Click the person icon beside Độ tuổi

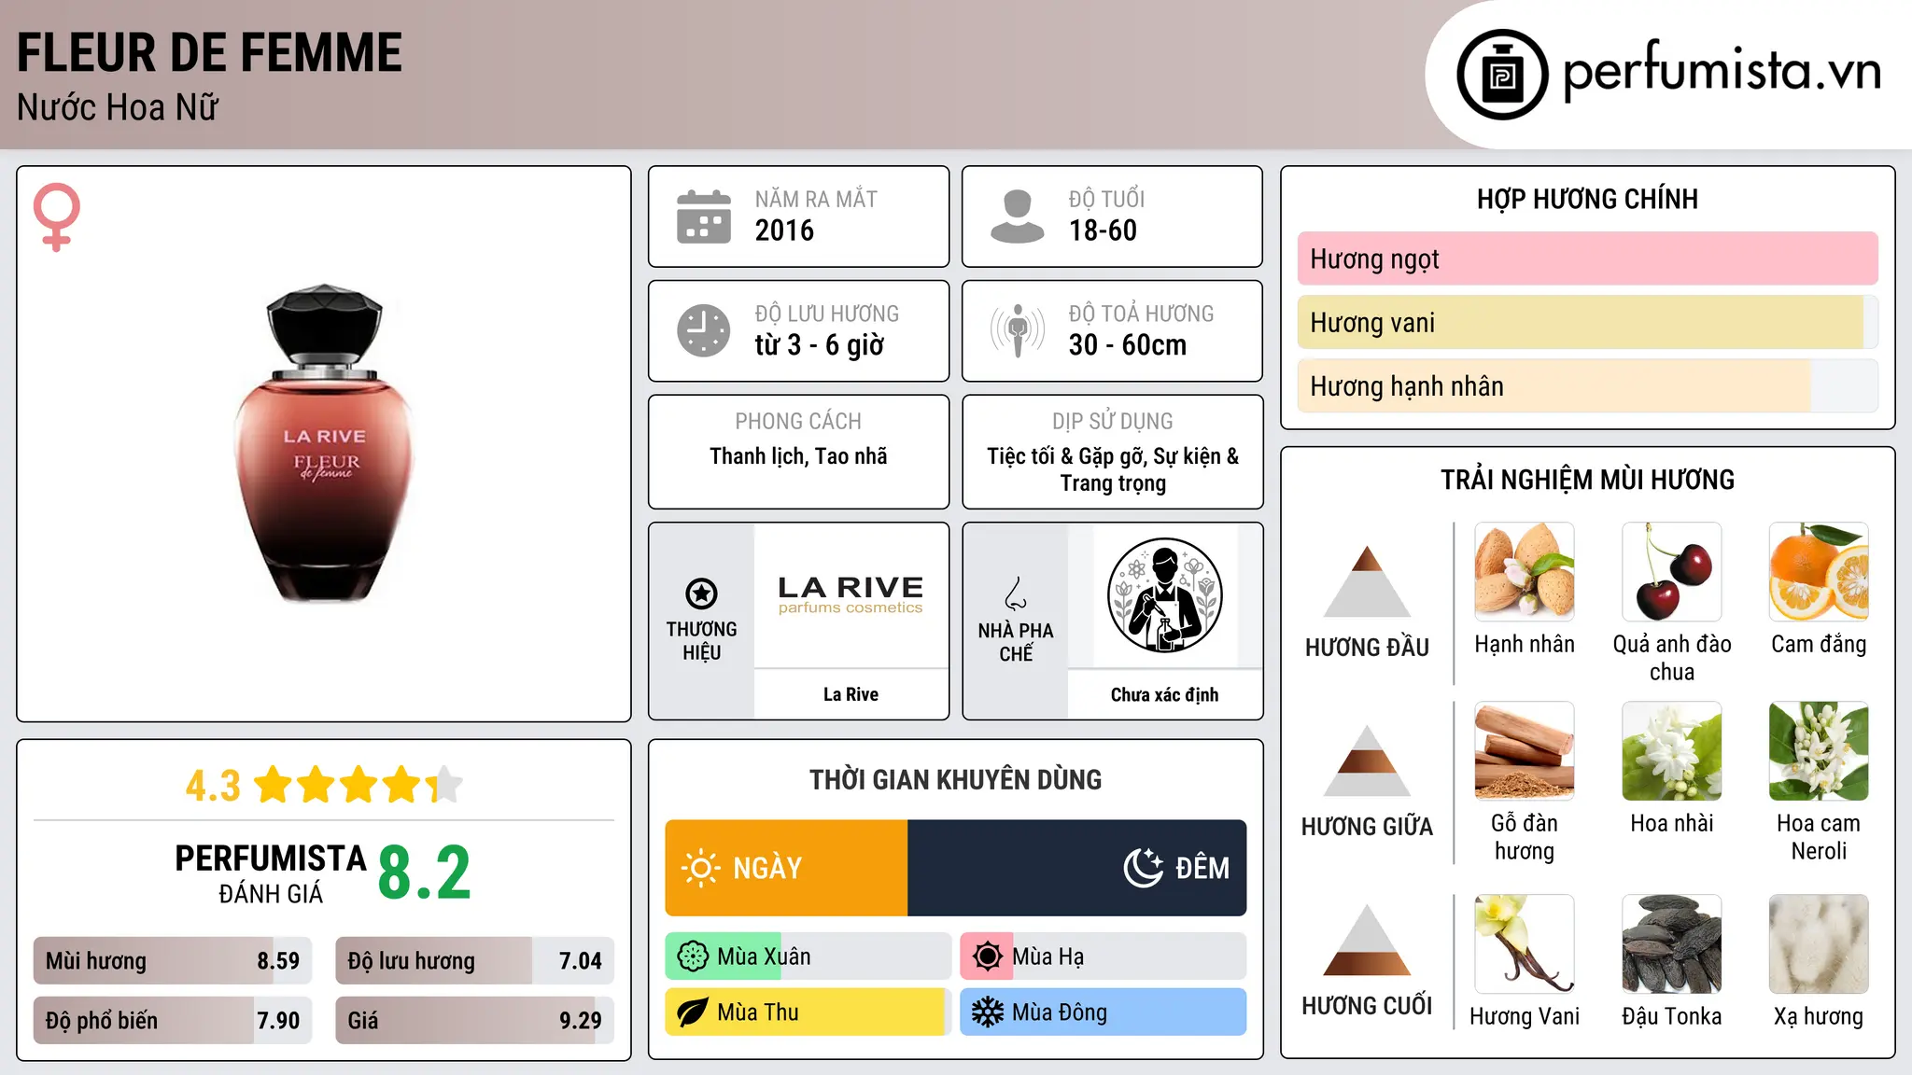1018,216
